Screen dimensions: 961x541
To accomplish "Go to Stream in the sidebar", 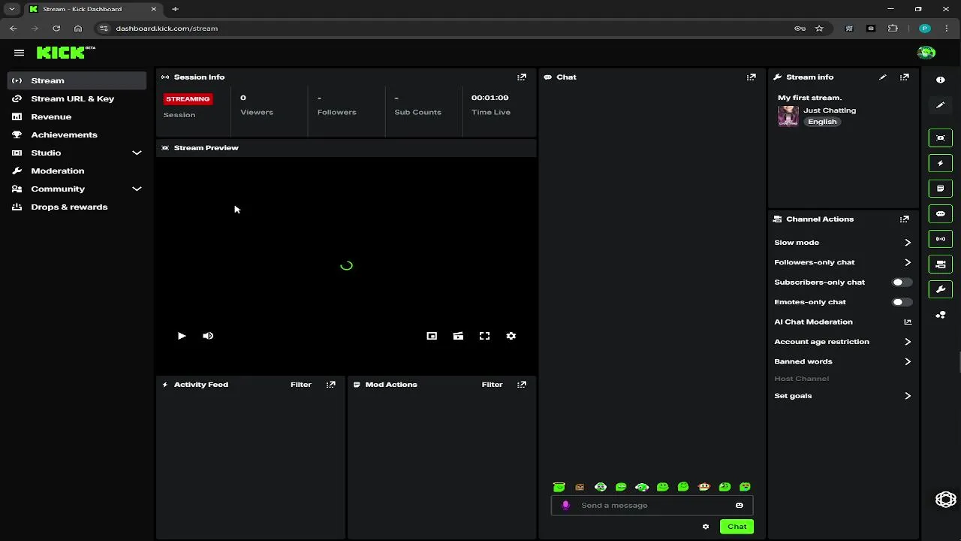I will click(x=77, y=80).
